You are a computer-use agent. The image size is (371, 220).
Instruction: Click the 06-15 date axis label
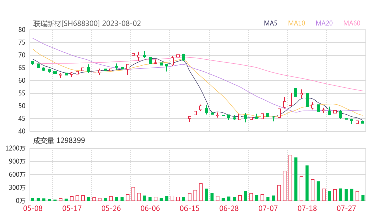pyautogui.click(x=190, y=208)
